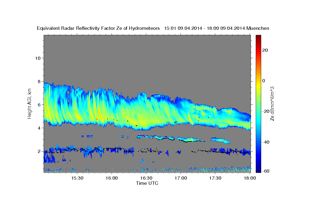This screenshot has height=207, width=310.
Task: Click the '17:30' time tick label
Action: click(215, 178)
